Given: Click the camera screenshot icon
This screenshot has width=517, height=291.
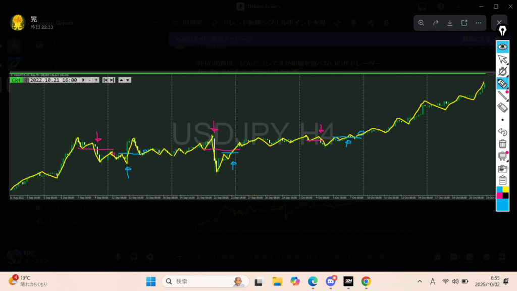Looking at the screenshot, I should (502, 168).
